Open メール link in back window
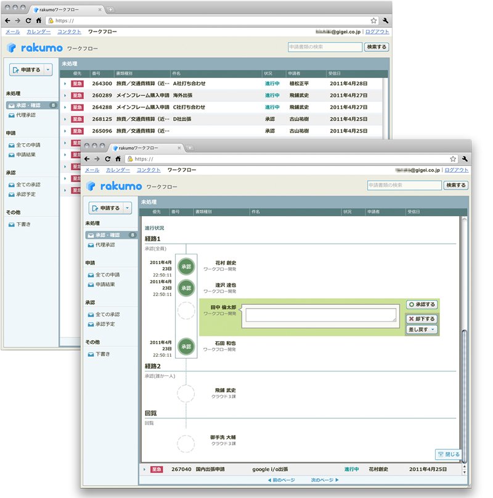493x498 pixels. point(13,31)
